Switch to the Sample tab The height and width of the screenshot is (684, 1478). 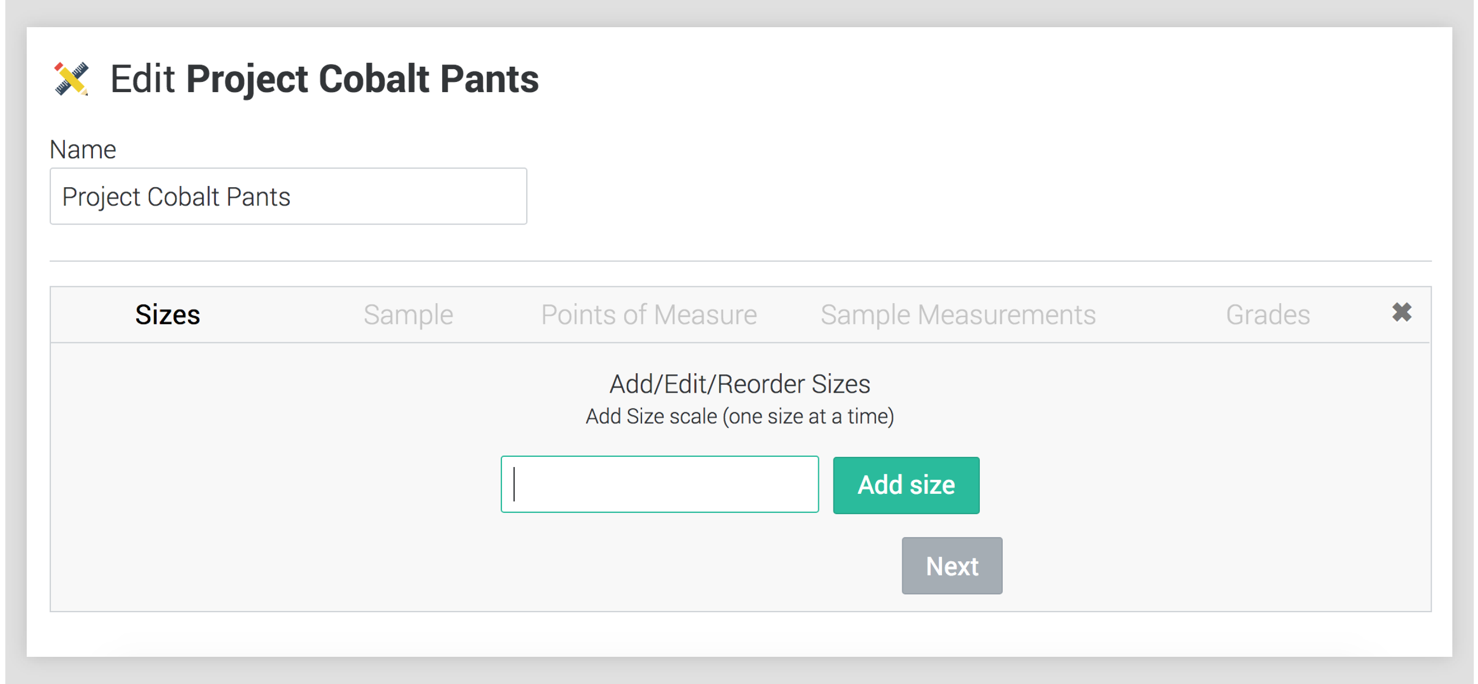408,315
